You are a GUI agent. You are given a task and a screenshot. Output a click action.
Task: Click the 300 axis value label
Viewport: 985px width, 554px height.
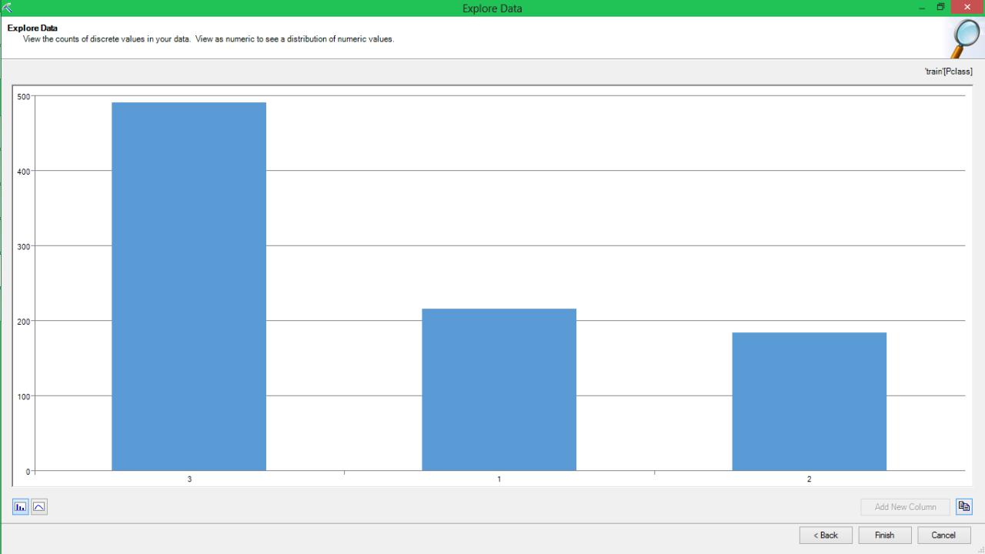click(24, 246)
